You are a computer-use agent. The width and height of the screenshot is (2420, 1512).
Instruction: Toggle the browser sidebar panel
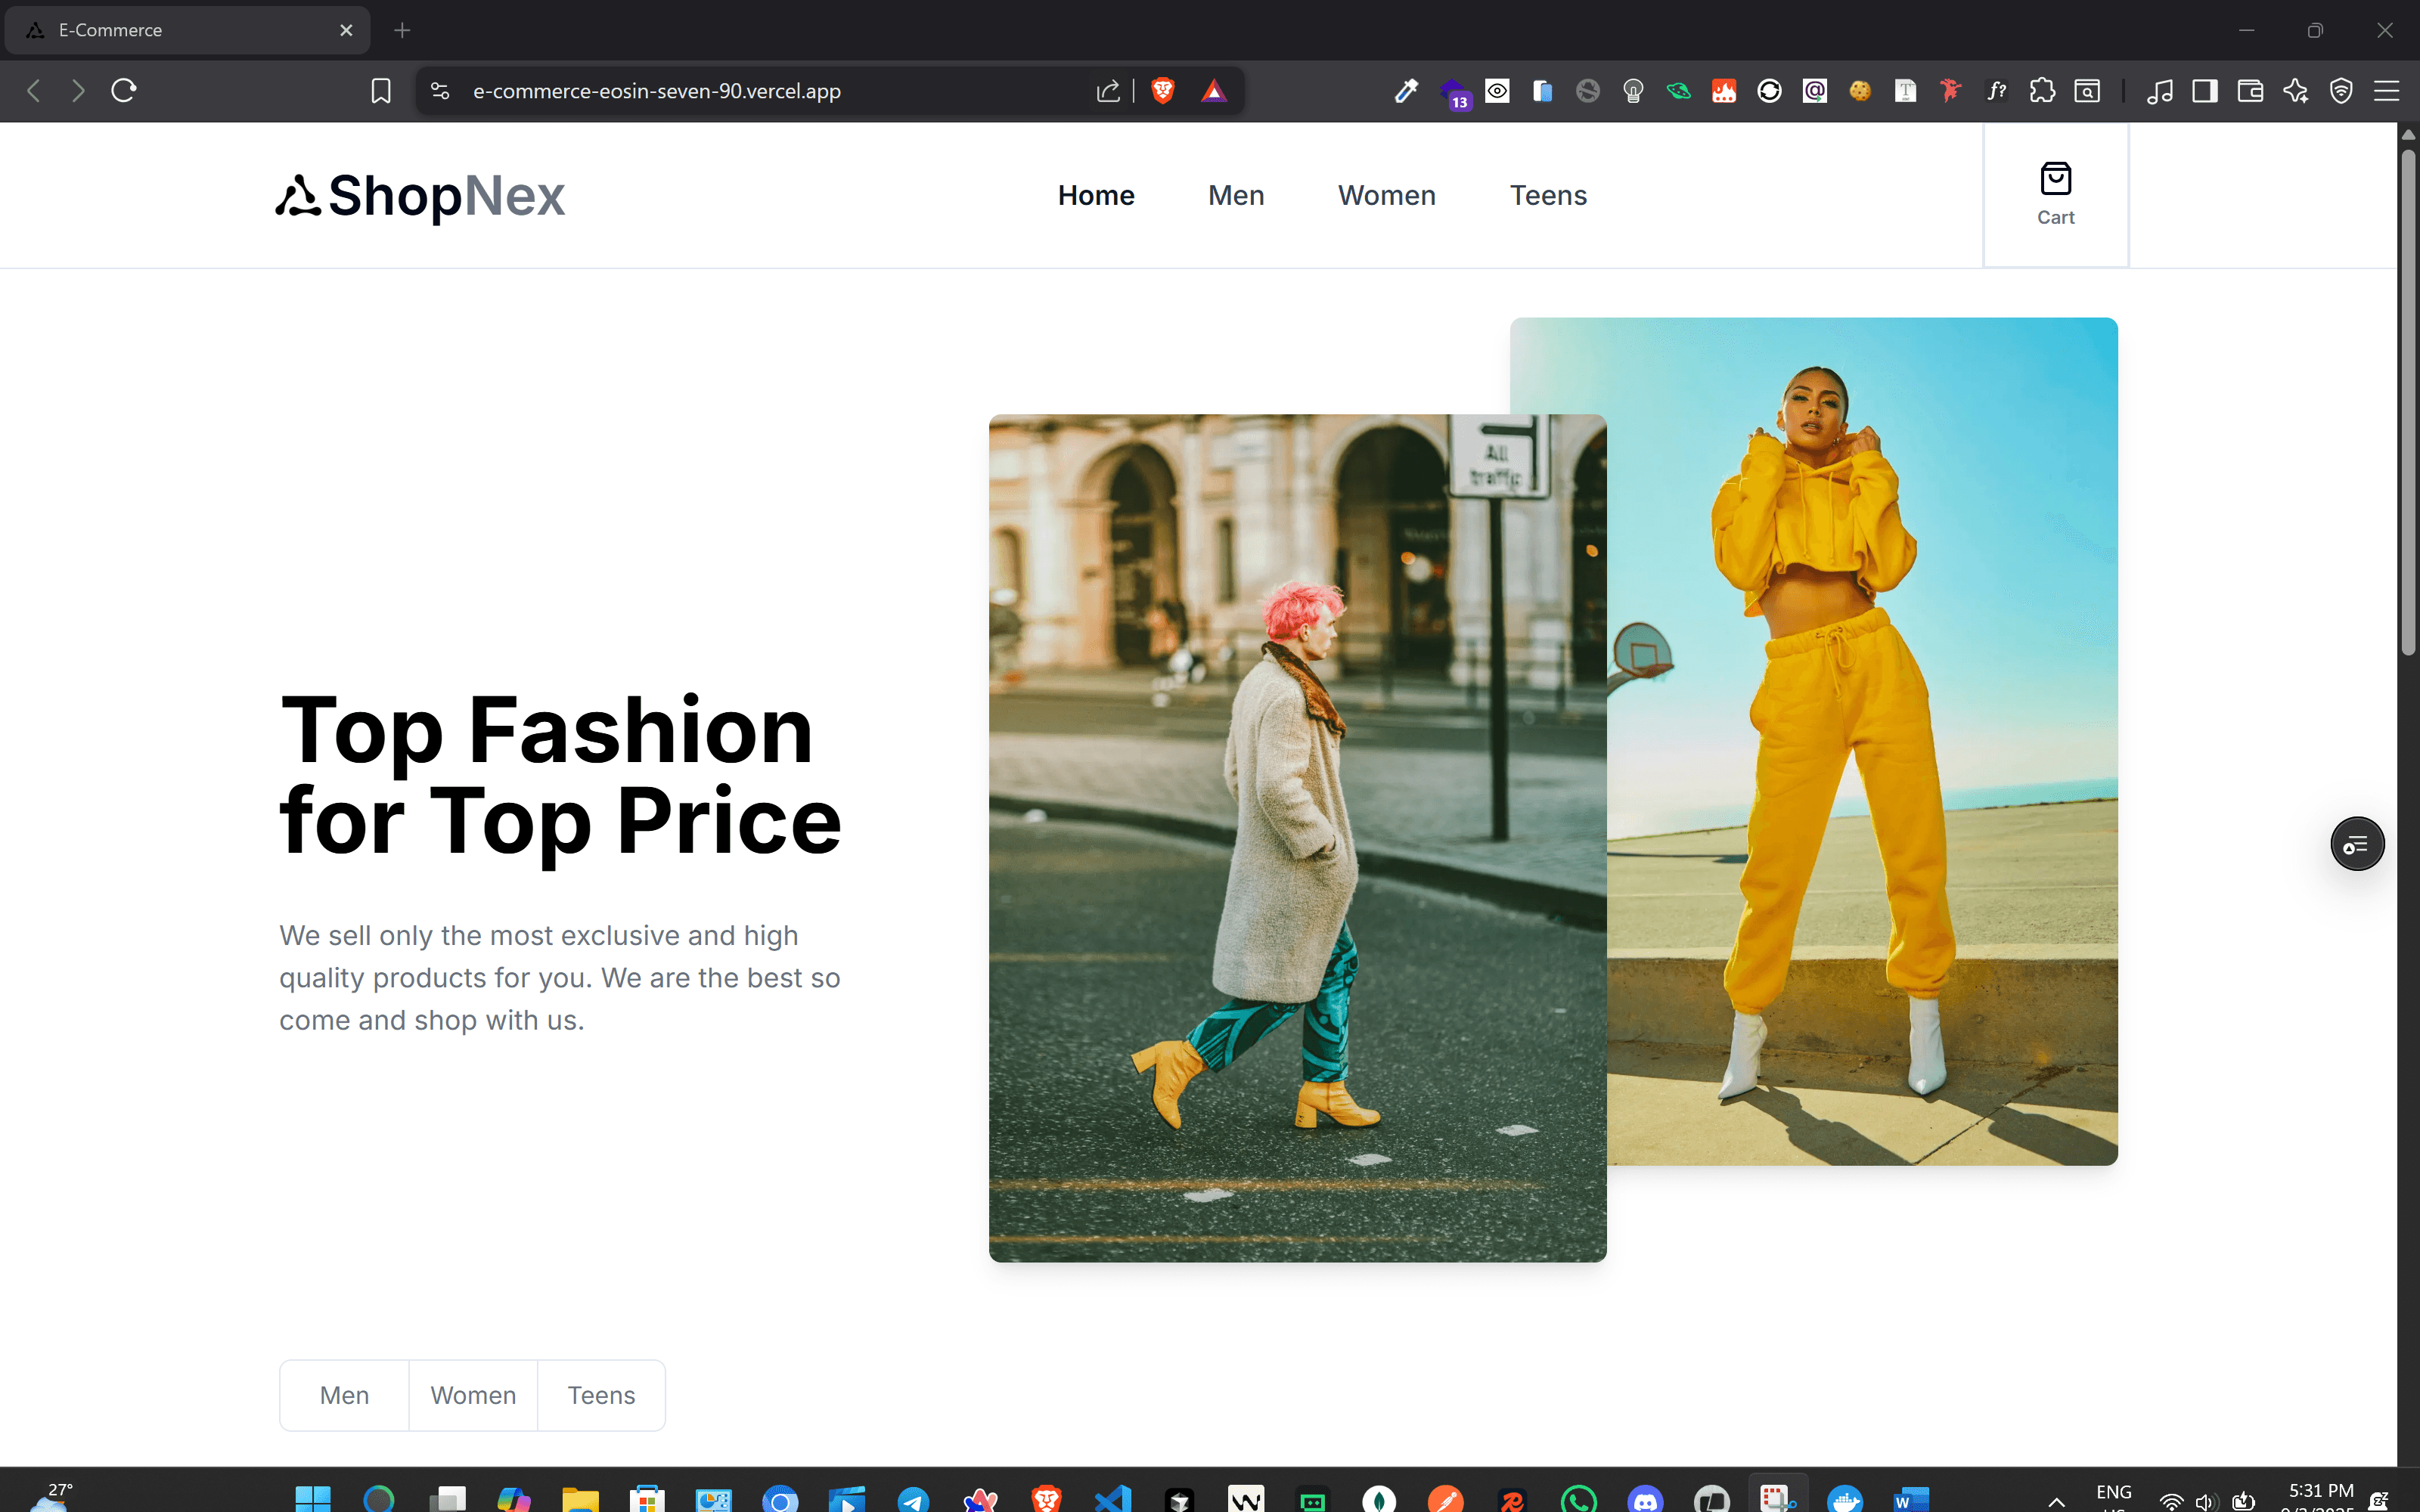pos(2205,91)
